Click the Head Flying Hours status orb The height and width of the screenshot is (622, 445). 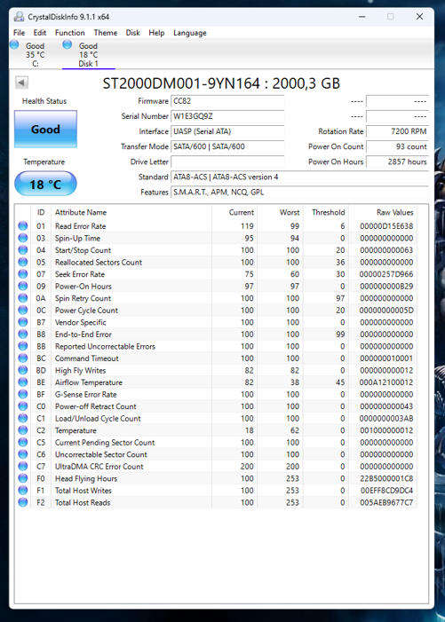(23, 478)
